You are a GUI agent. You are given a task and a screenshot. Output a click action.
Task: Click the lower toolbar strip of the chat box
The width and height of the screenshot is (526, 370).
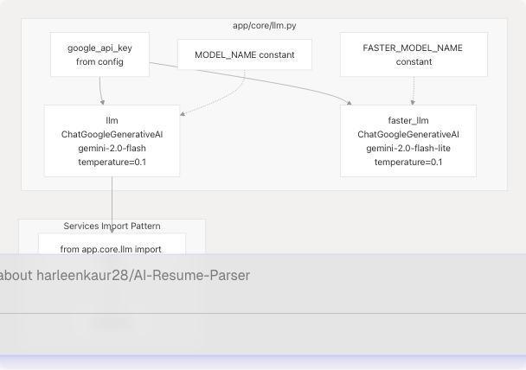(x=260, y=333)
